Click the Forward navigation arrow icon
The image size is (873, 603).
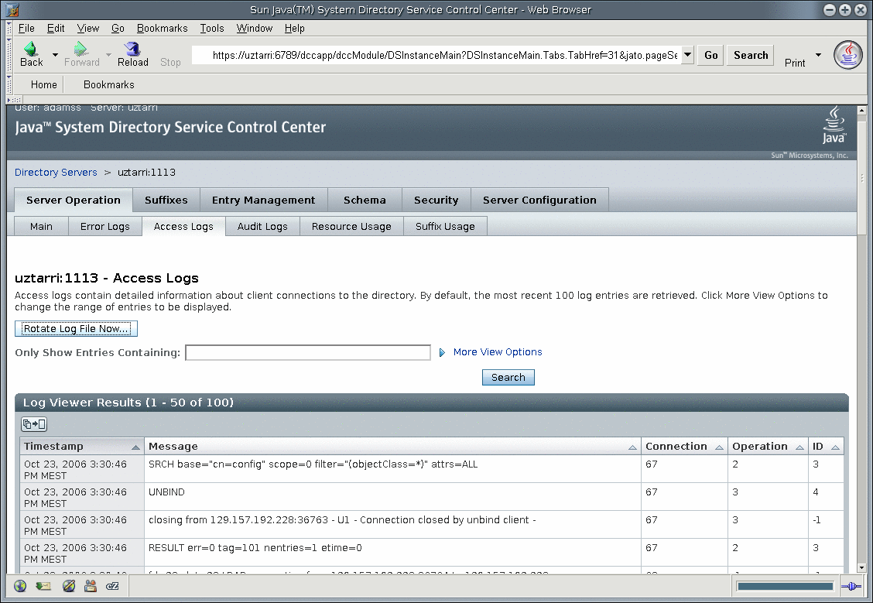pos(81,49)
